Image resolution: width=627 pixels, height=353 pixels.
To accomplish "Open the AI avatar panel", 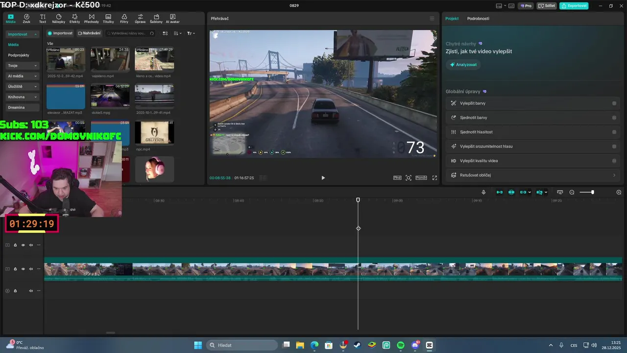I will click(172, 19).
